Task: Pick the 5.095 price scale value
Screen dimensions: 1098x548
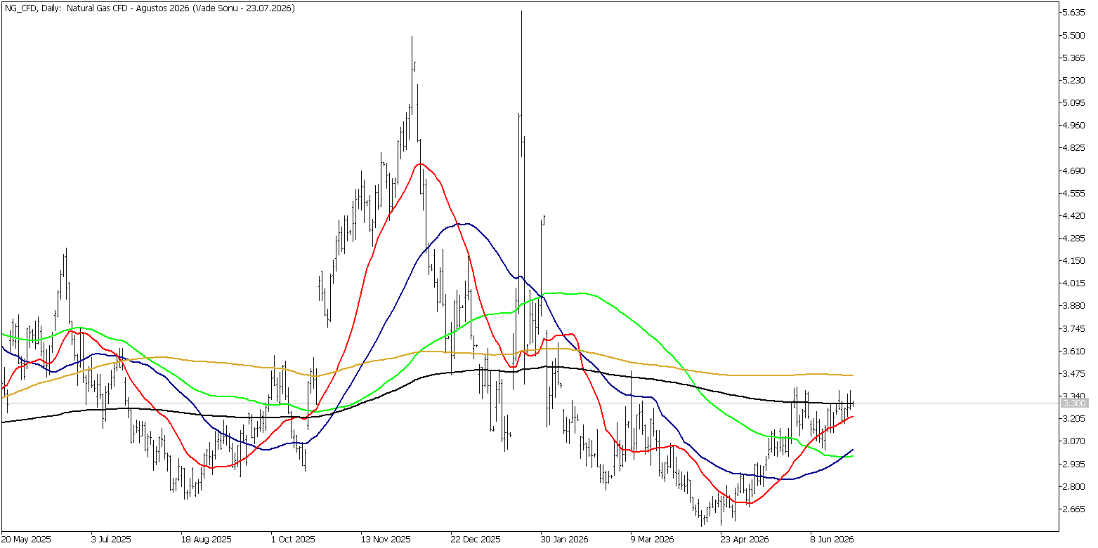Action: [1075, 102]
